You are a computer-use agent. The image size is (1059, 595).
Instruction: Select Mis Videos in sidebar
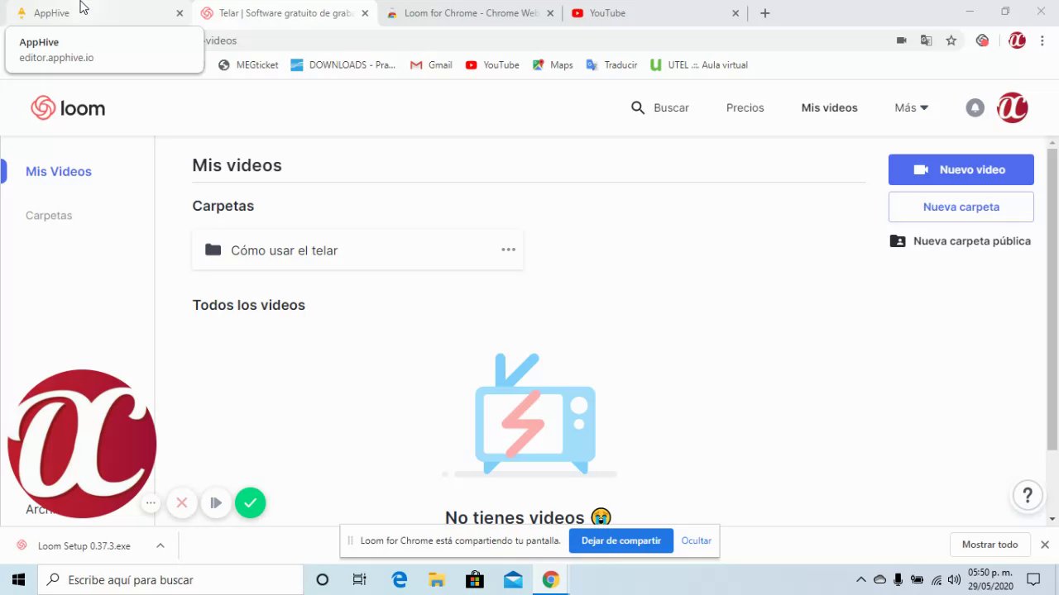(x=59, y=171)
